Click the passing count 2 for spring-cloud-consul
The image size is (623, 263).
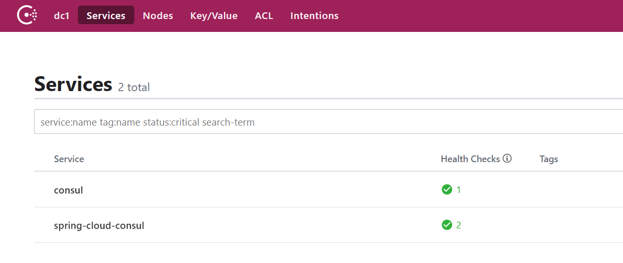click(x=459, y=225)
